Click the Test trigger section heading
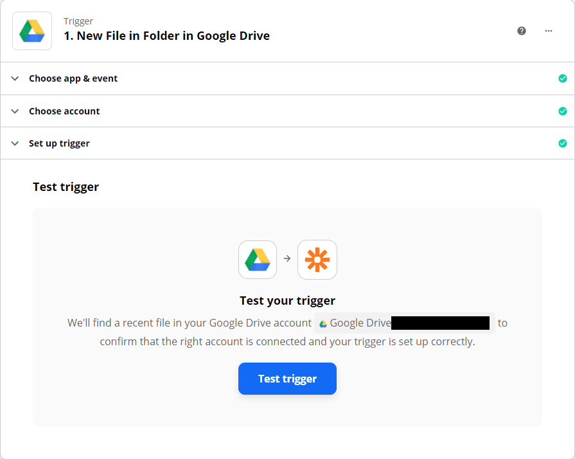 [x=66, y=186]
